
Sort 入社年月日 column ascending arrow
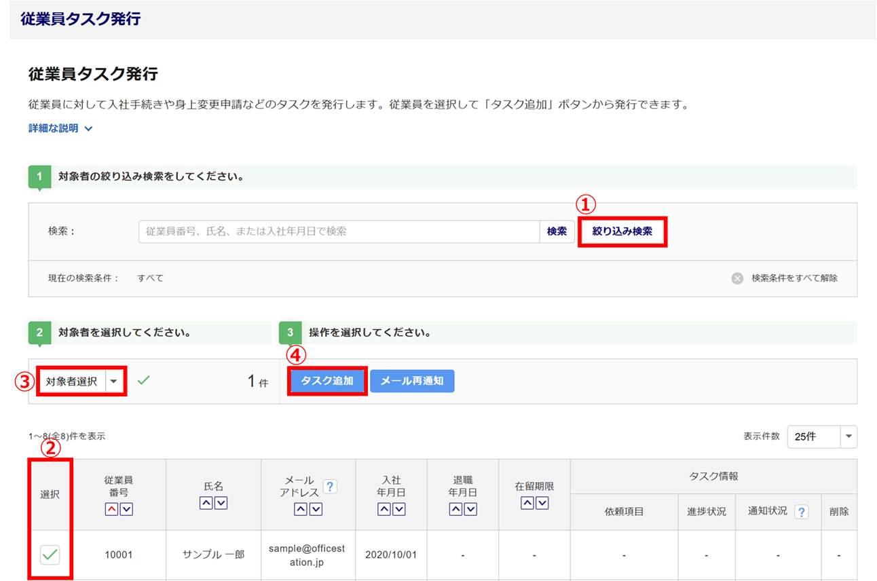point(384,510)
